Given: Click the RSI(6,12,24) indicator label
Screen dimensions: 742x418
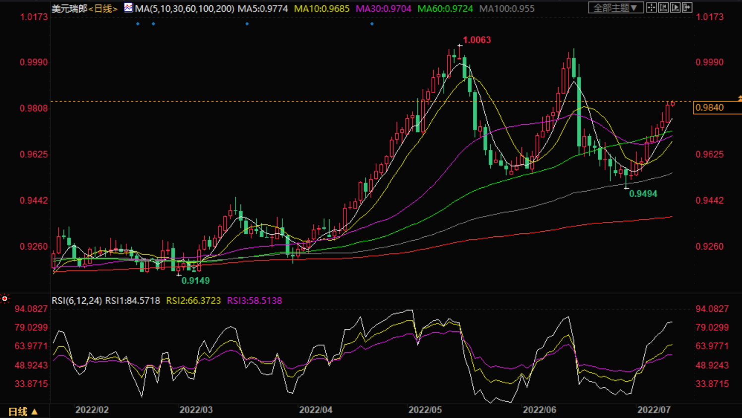Looking at the screenshot, I should (x=77, y=301).
